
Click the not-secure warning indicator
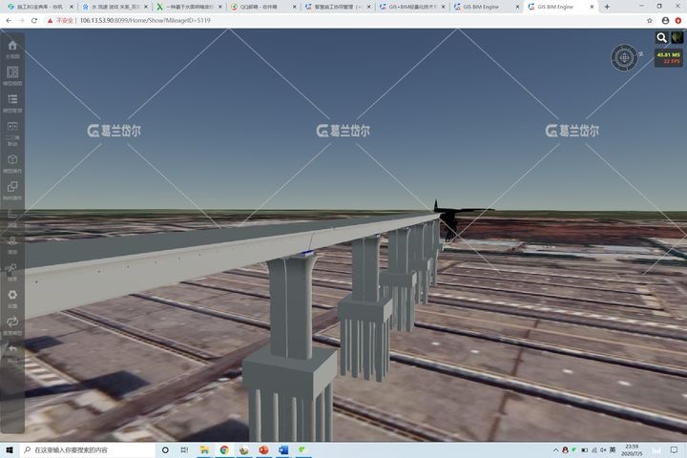[x=60, y=21]
